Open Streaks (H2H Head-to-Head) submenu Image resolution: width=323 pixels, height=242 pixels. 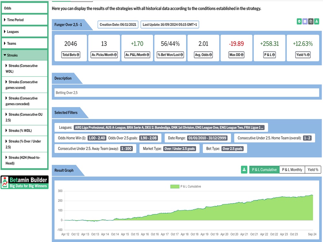24,160
